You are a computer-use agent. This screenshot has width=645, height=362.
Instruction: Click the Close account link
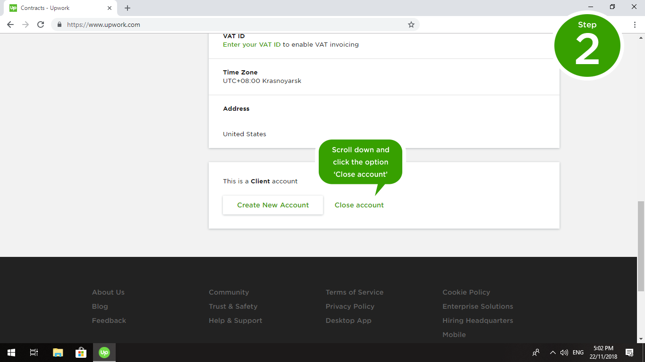click(359, 205)
